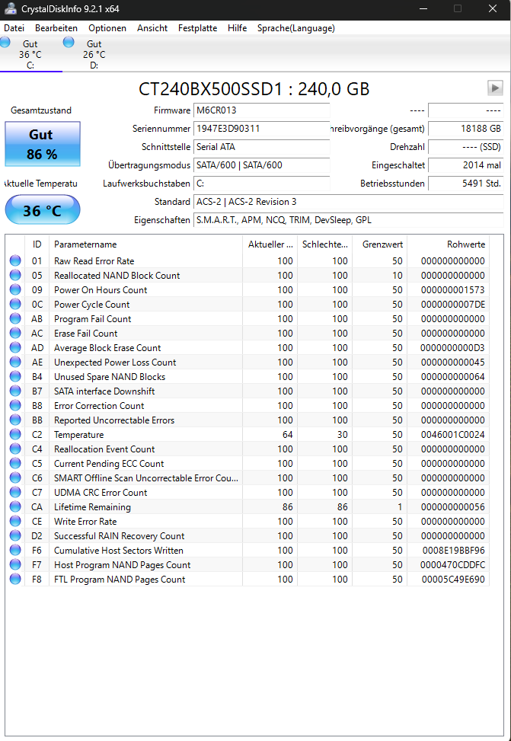This screenshot has width=511, height=741.
Task: Click status orb of Power On Hours Count
Action: coord(15,289)
